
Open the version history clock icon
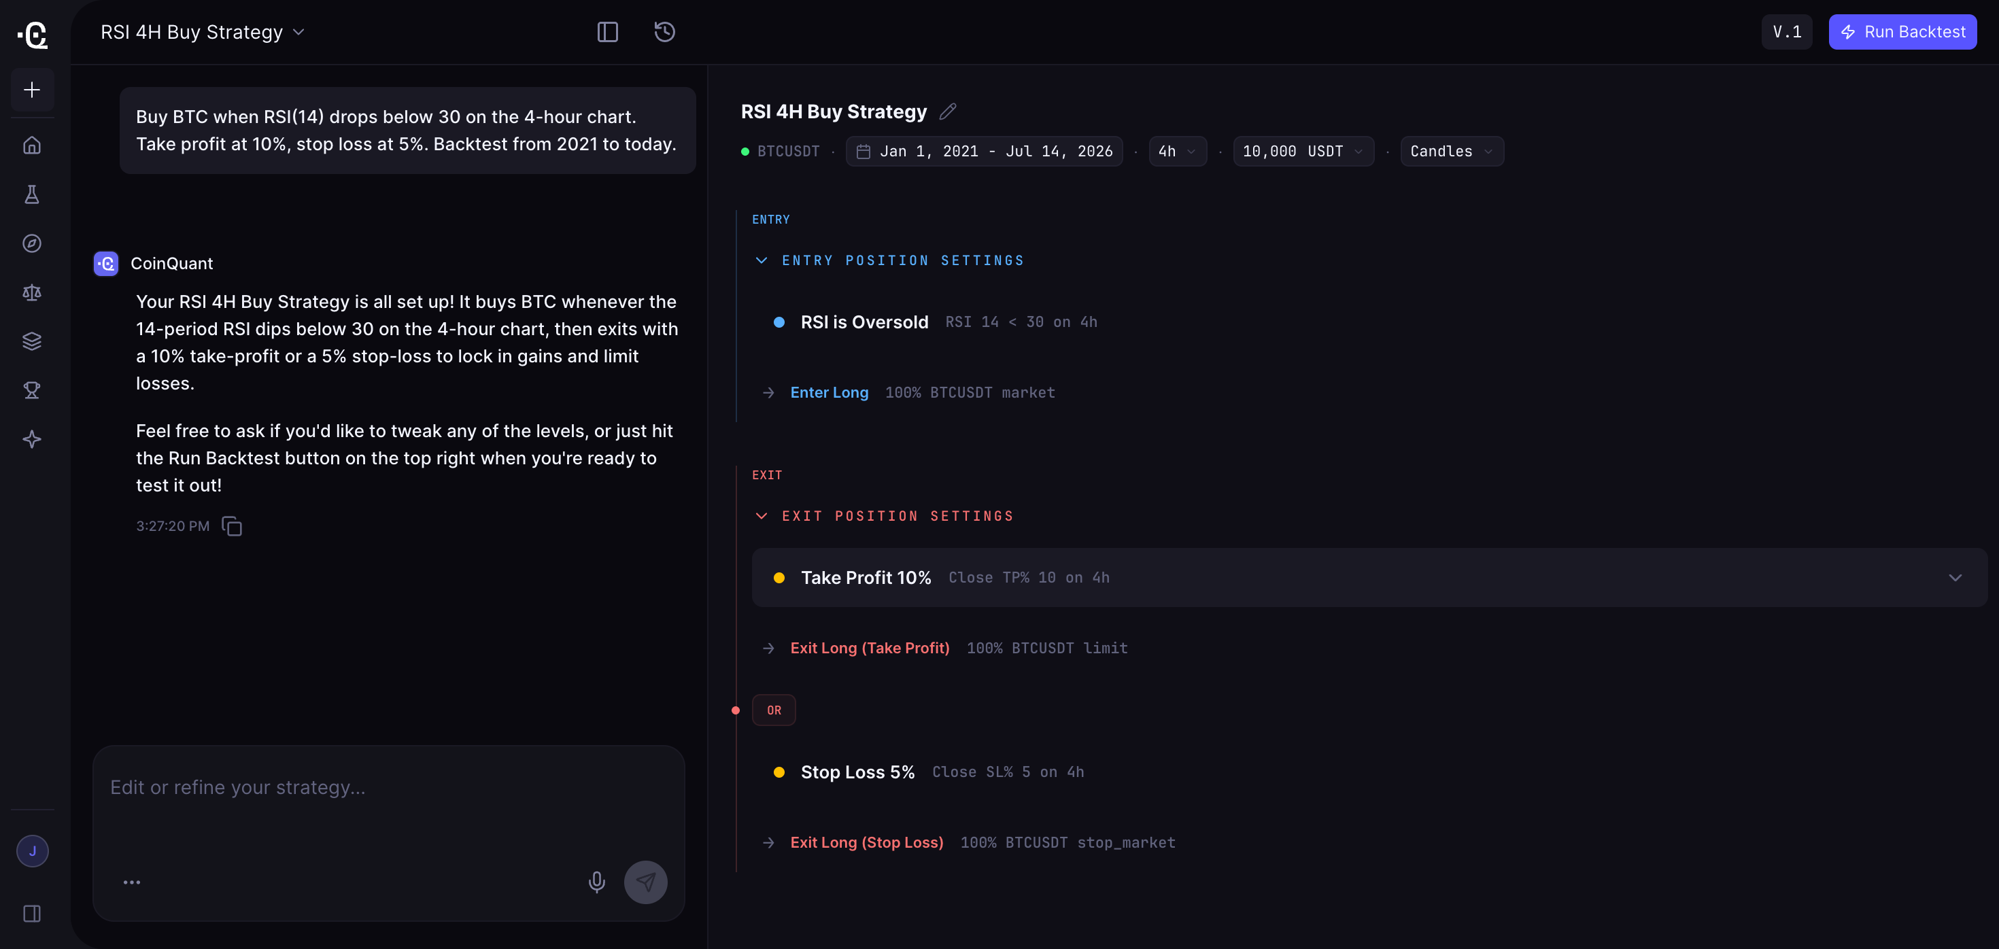pyautogui.click(x=664, y=32)
